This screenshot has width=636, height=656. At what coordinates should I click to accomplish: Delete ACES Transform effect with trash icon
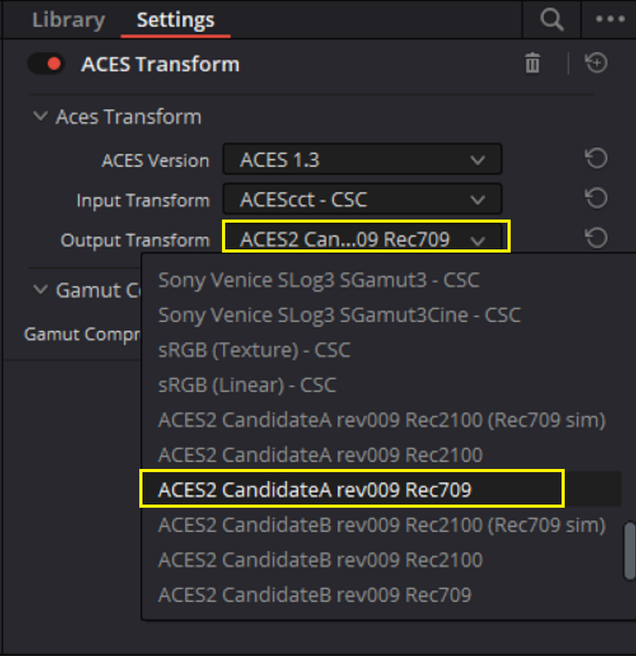pos(532,63)
